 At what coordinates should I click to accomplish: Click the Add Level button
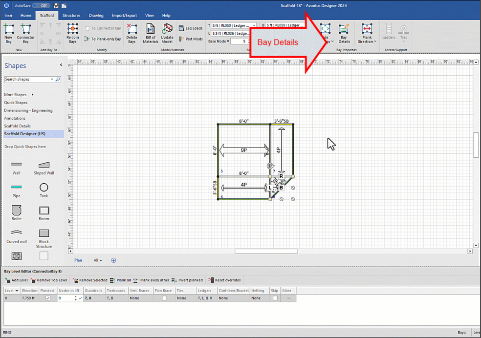(17, 280)
